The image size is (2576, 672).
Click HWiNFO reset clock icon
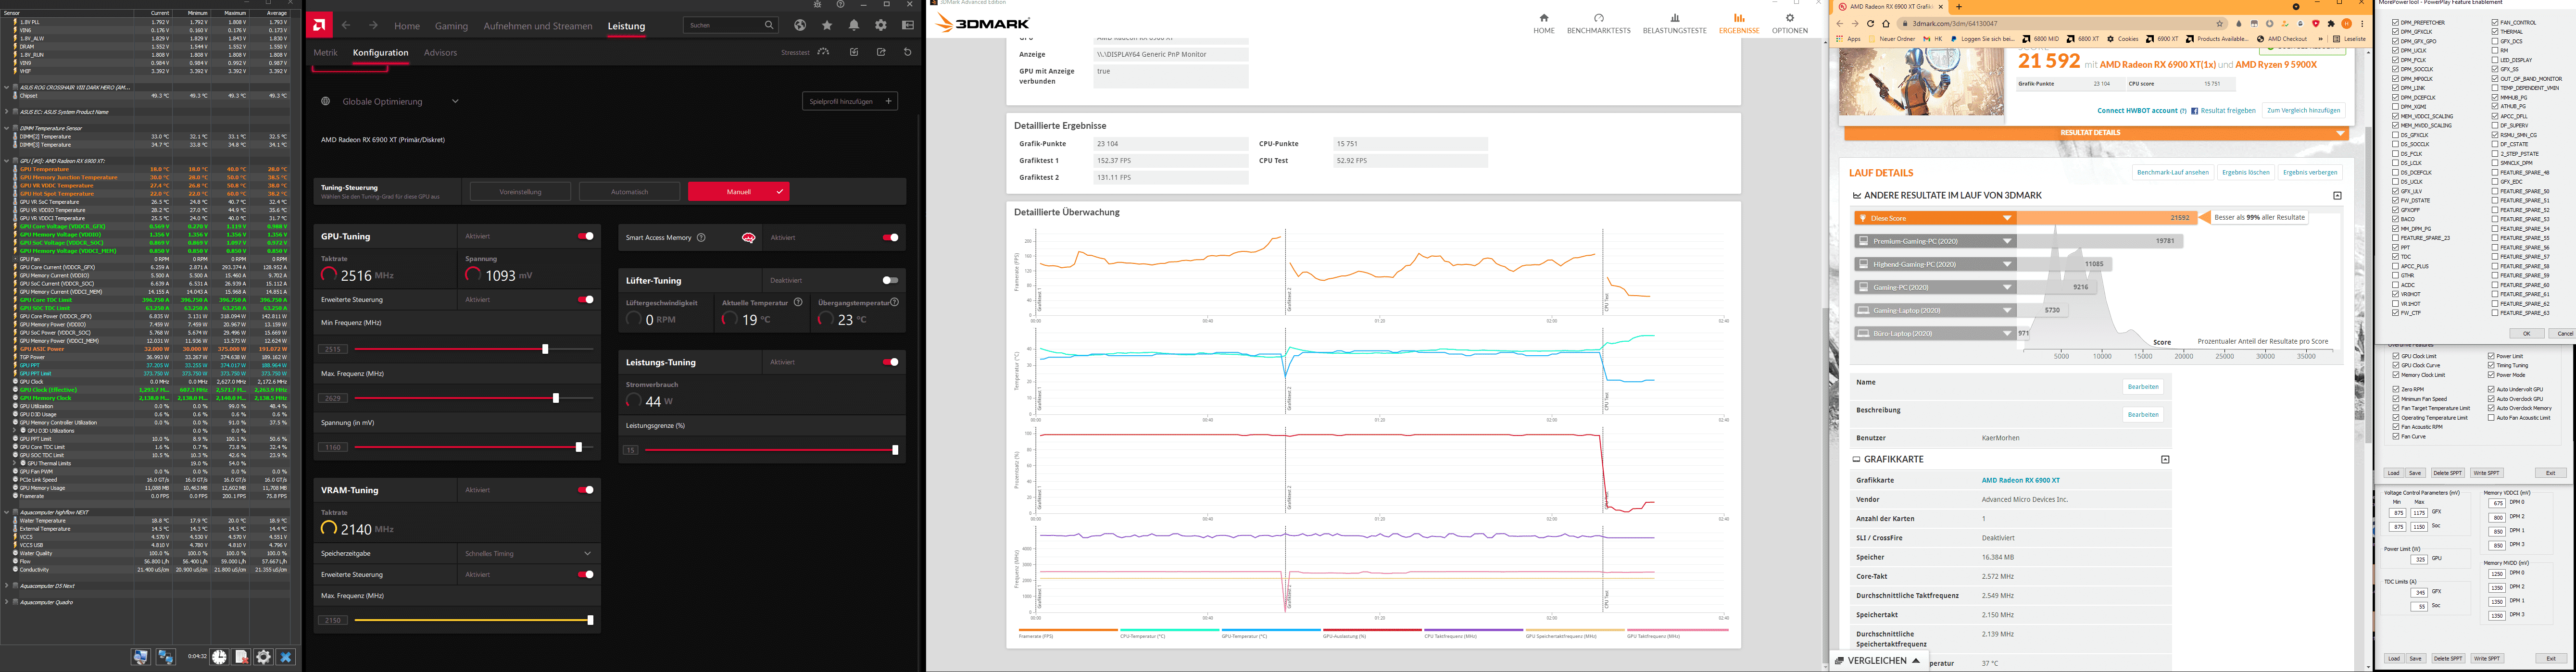219,657
